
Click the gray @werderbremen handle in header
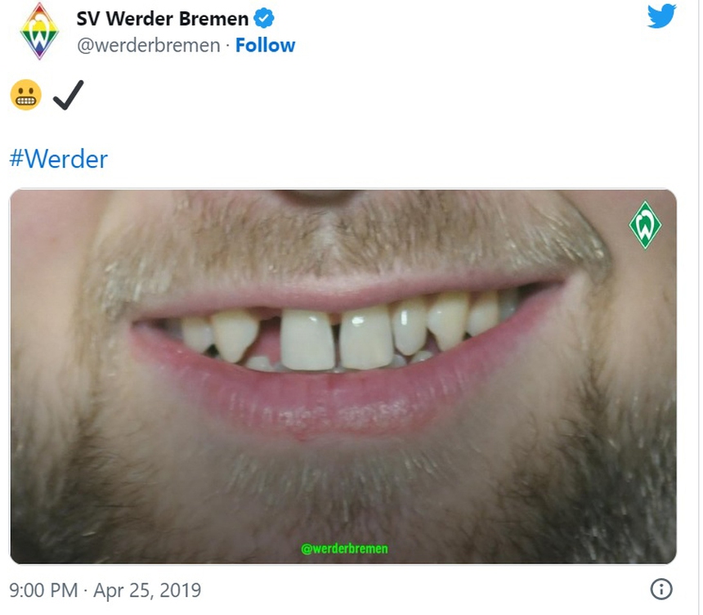148,46
